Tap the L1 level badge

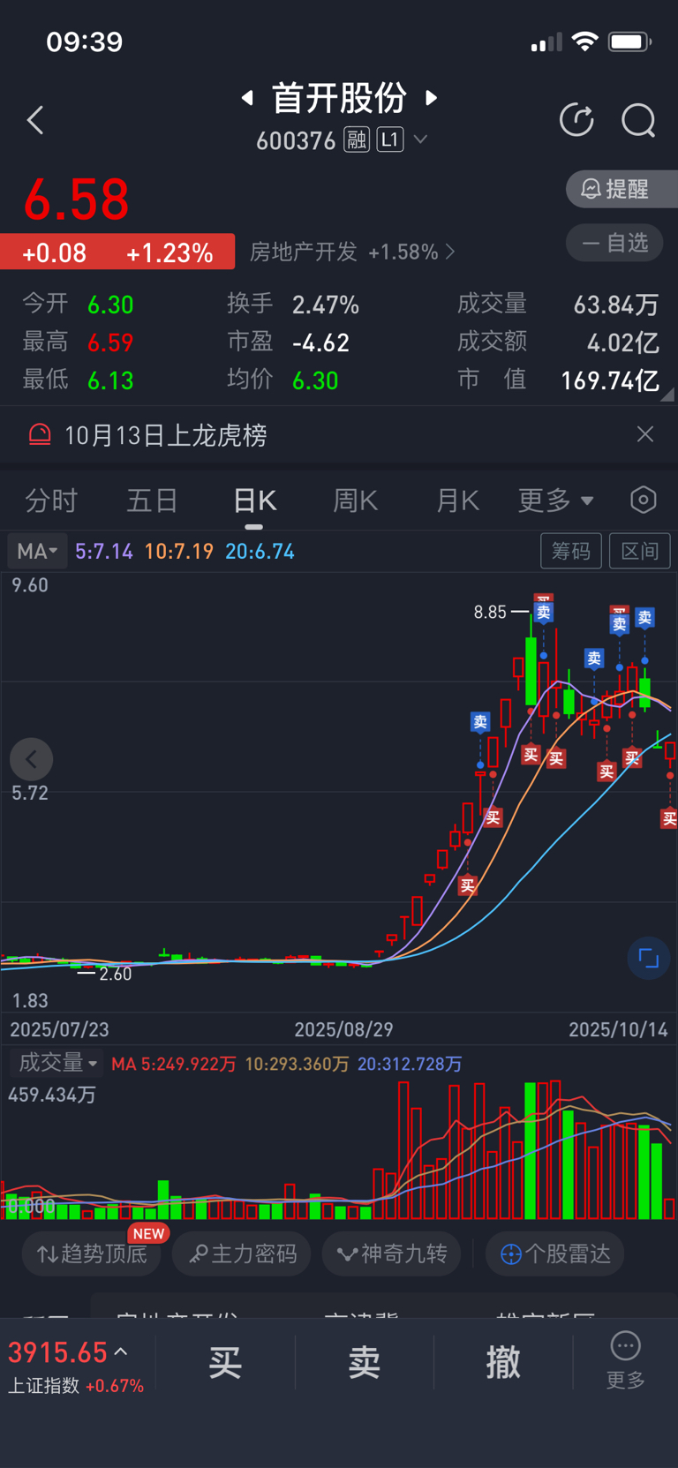(390, 139)
